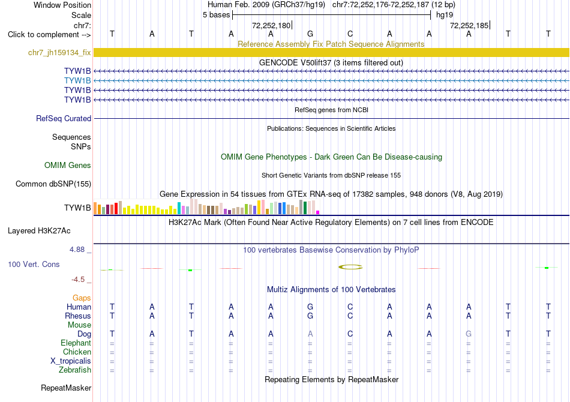Click the GTEx TYW1B expression bar chart
Viewport: 570px width, 402px height.
(206, 207)
